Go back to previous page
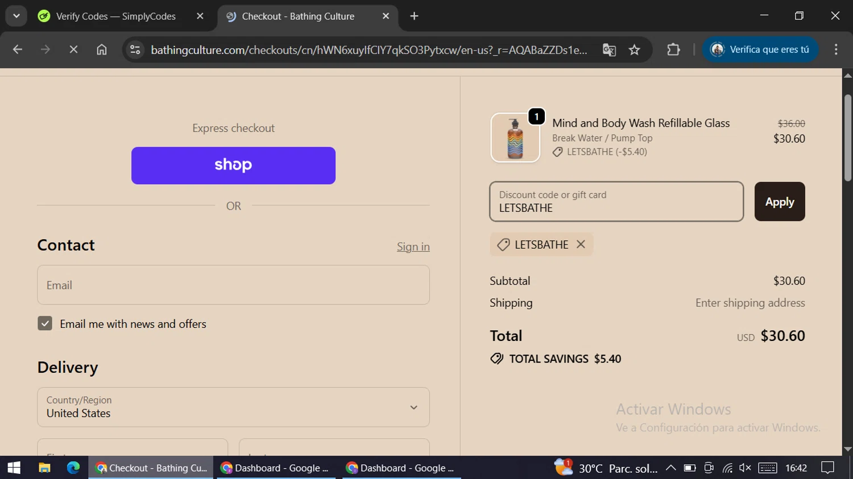This screenshot has height=479, width=853. [x=18, y=50]
